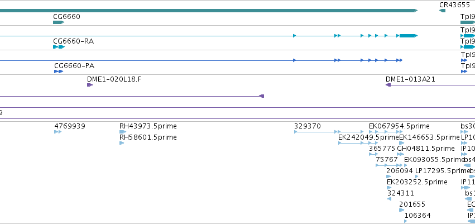The image size is (475, 224).
Task: Click the purple DME1-013A21 arrowhead
Action: click(388, 85)
